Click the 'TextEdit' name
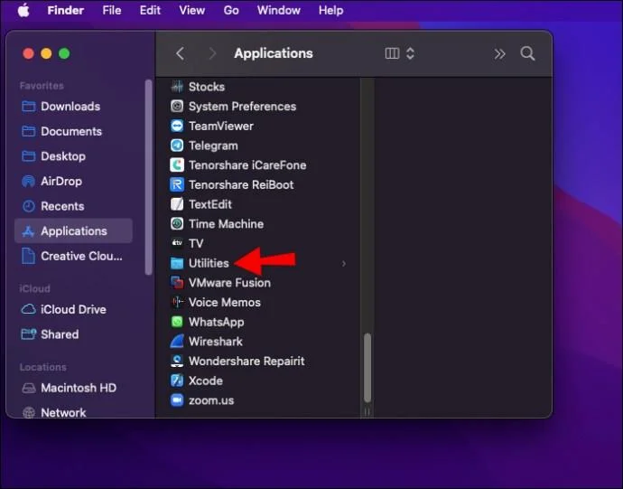Screen dimensions: 623x489 (x=209, y=204)
